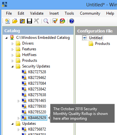Click the Updates folder icon
Viewport: 117px width, 135px height.
coord(18,124)
